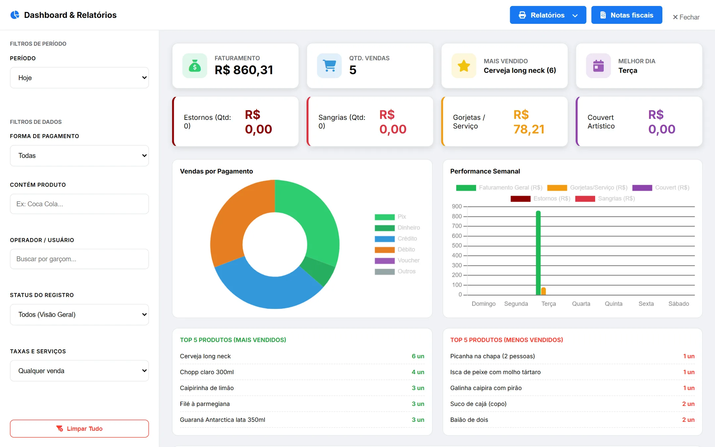Toggle Faturamento Geral (R$) legend entry
This screenshot has width=715, height=447.
499,188
